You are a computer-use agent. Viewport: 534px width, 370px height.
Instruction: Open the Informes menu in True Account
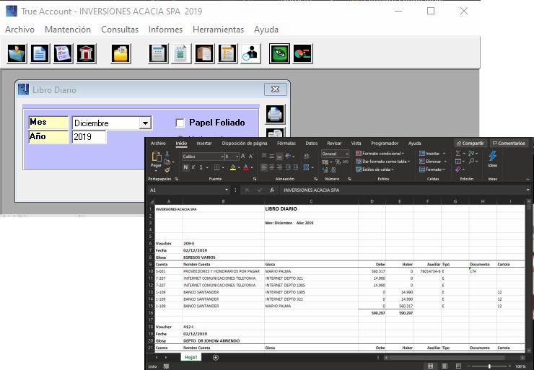[165, 30]
